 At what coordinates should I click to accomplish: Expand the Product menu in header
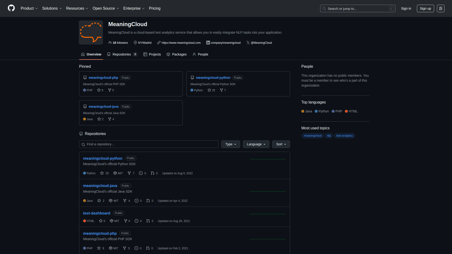pyautogui.click(x=29, y=8)
